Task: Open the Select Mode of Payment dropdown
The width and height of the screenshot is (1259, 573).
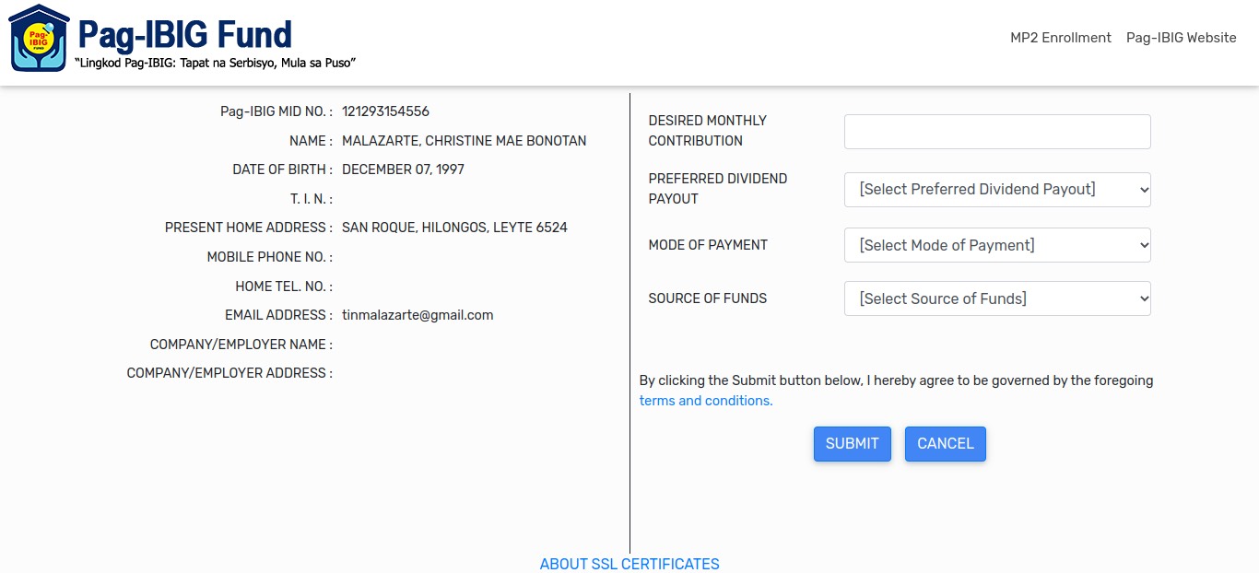Action: 997,245
